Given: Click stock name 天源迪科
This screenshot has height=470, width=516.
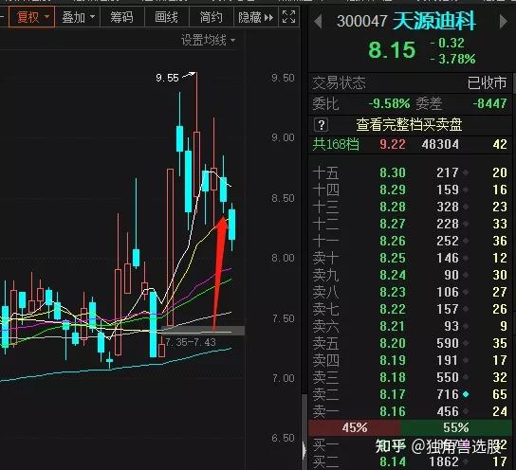Looking at the screenshot, I should pos(434,21).
